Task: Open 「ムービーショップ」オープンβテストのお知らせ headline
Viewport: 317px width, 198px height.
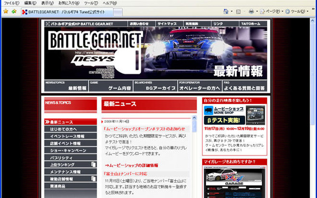Action: pyautogui.click(x=144, y=129)
